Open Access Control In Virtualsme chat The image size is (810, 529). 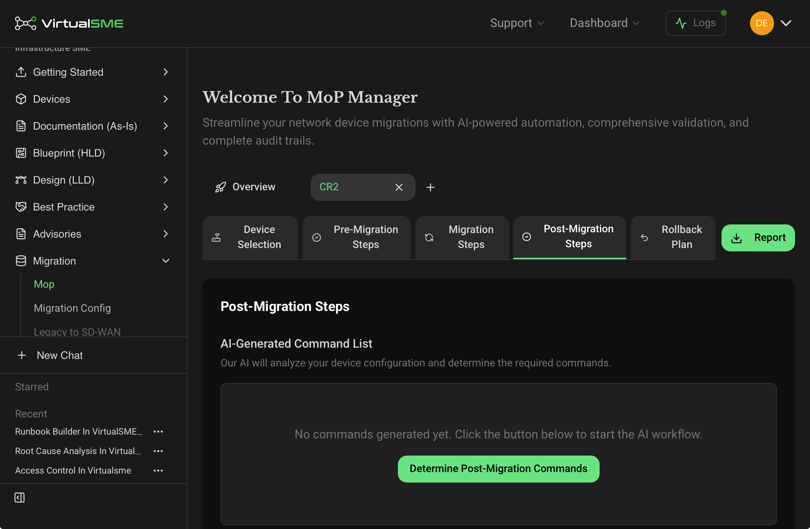pos(73,471)
